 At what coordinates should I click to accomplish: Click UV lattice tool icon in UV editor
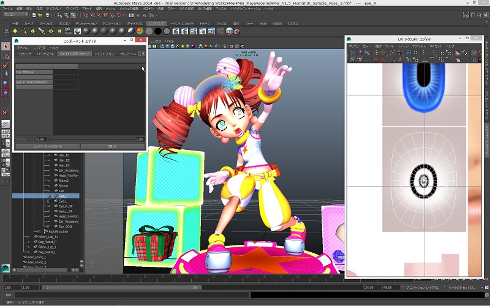tap(353, 53)
